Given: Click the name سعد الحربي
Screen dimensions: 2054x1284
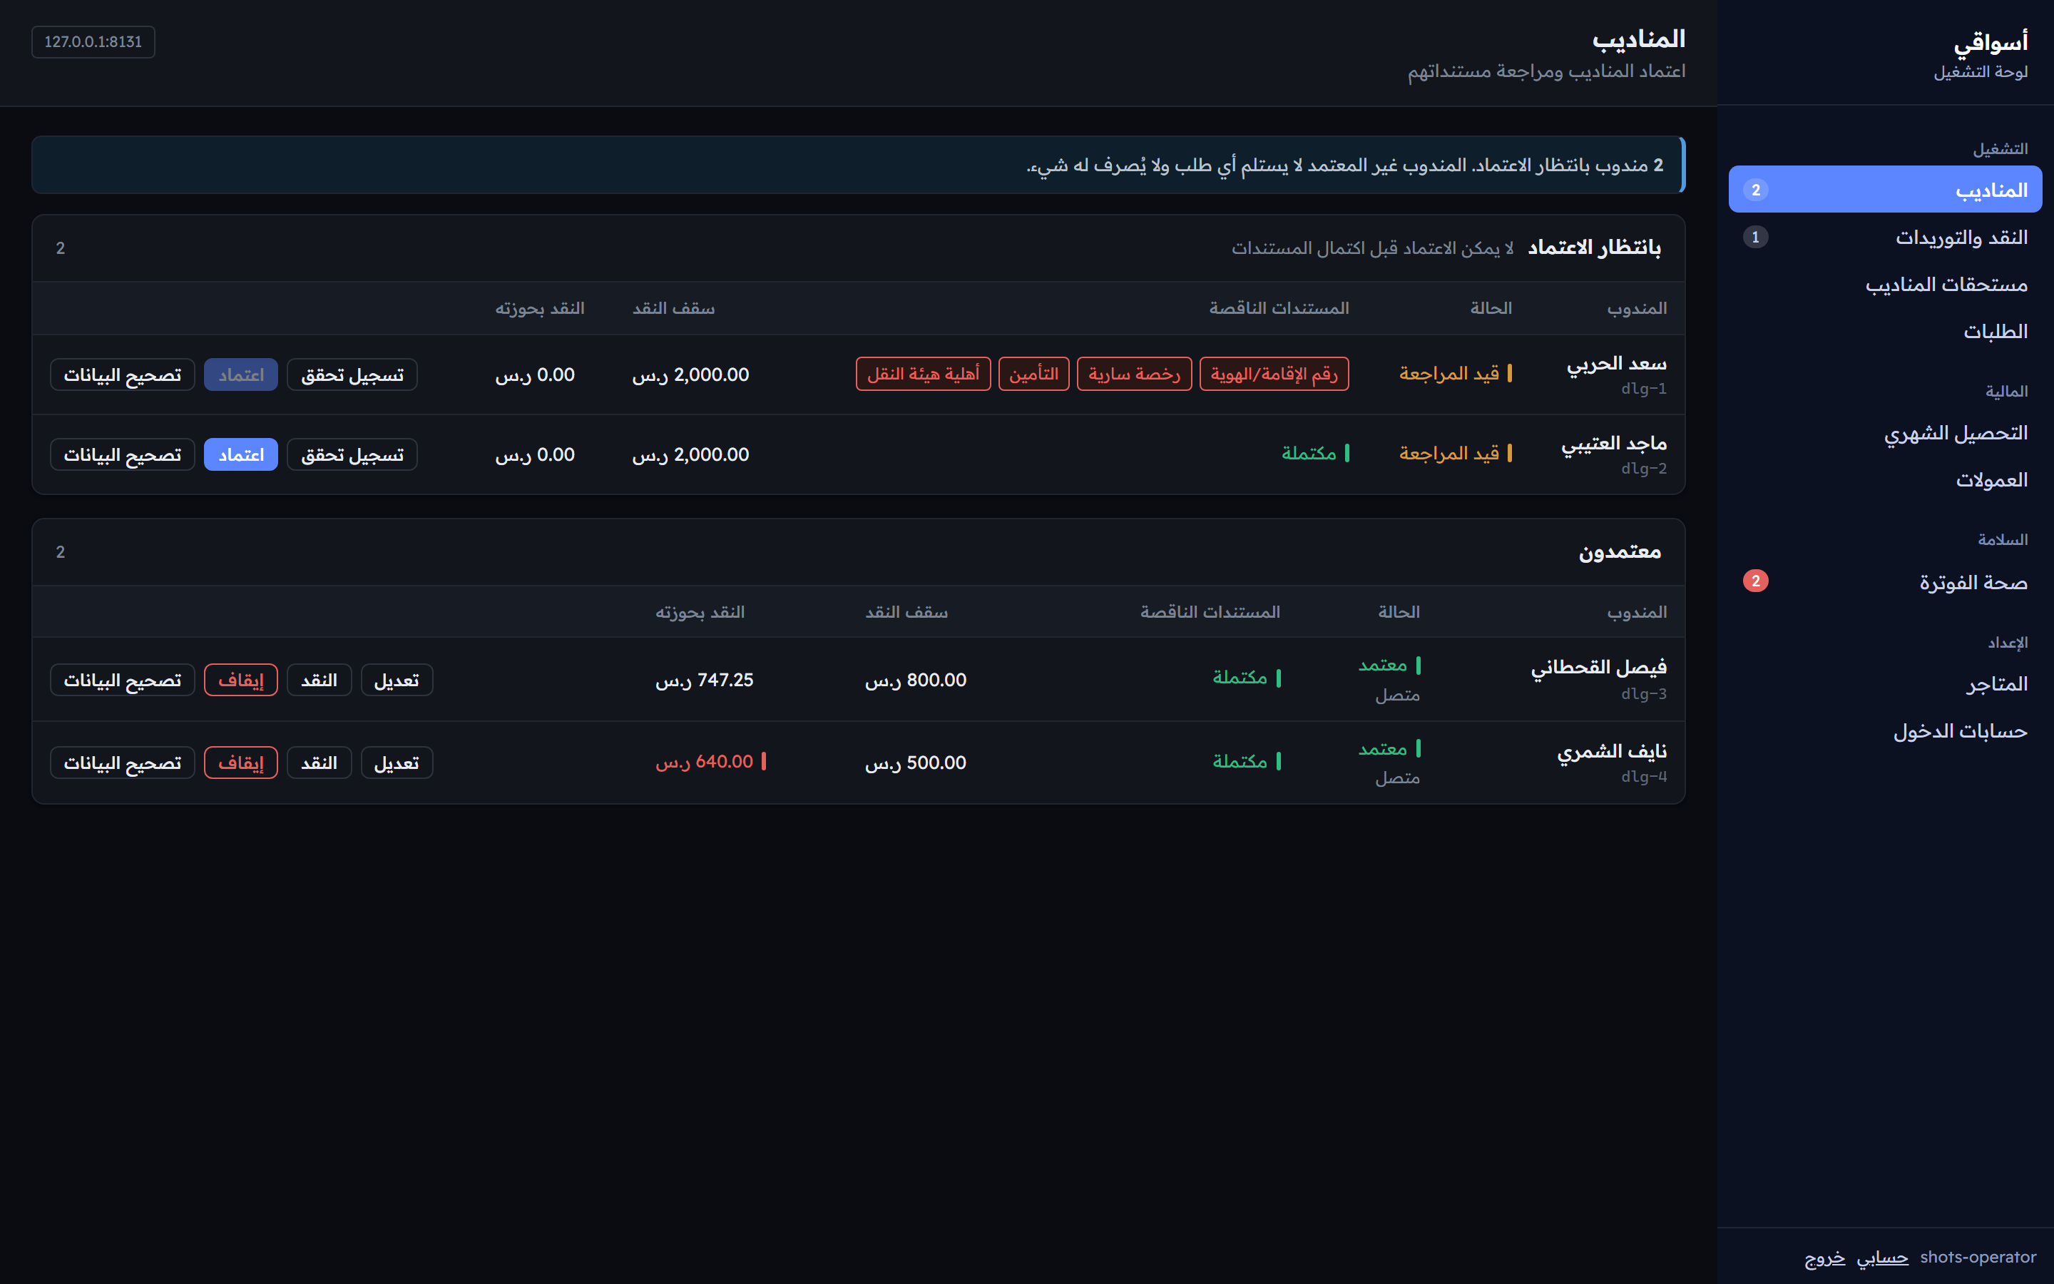Looking at the screenshot, I should pyautogui.click(x=1616, y=364).
